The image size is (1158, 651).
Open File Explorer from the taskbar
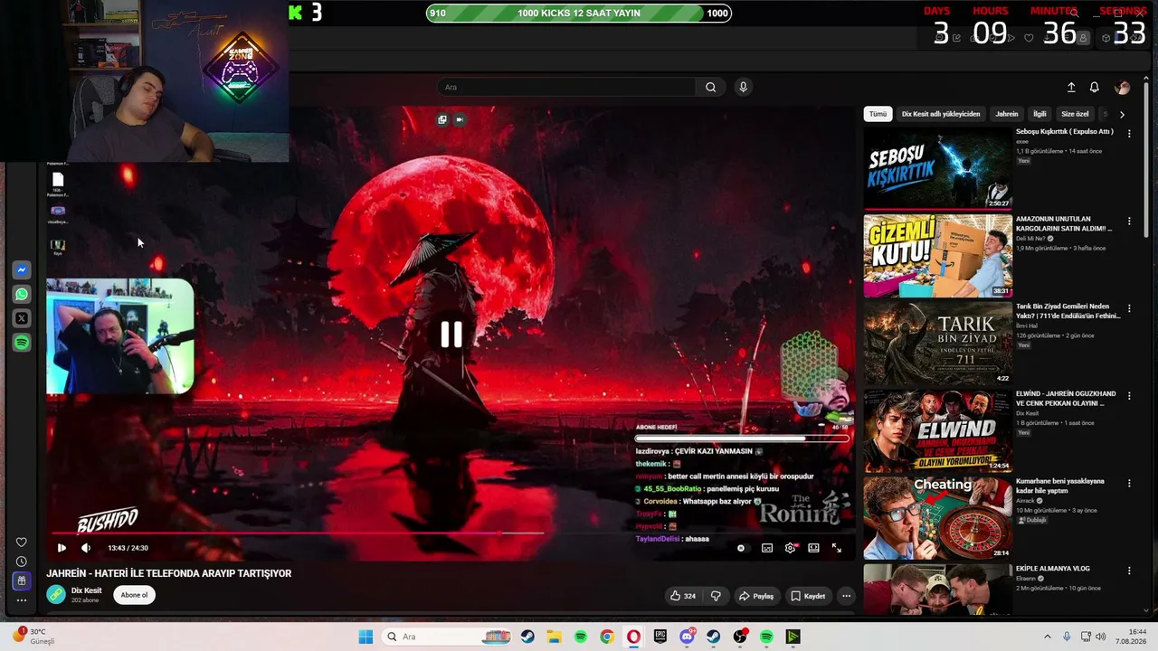[x=554, y=637]
